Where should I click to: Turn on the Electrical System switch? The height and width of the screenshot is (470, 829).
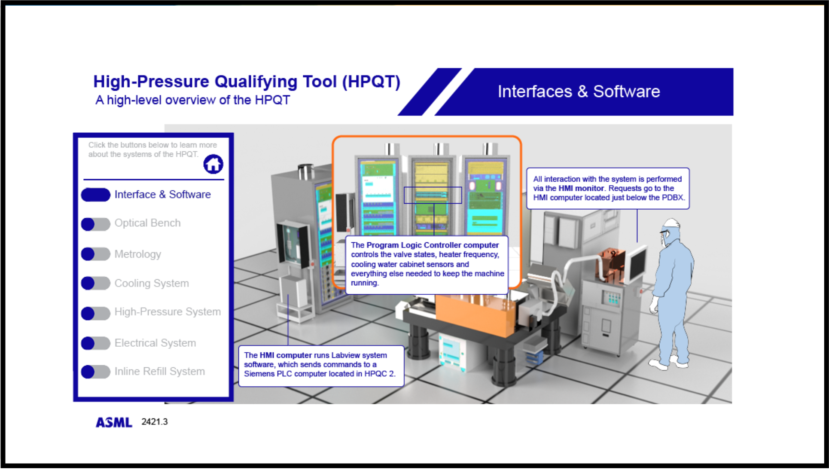click(96, 343)
